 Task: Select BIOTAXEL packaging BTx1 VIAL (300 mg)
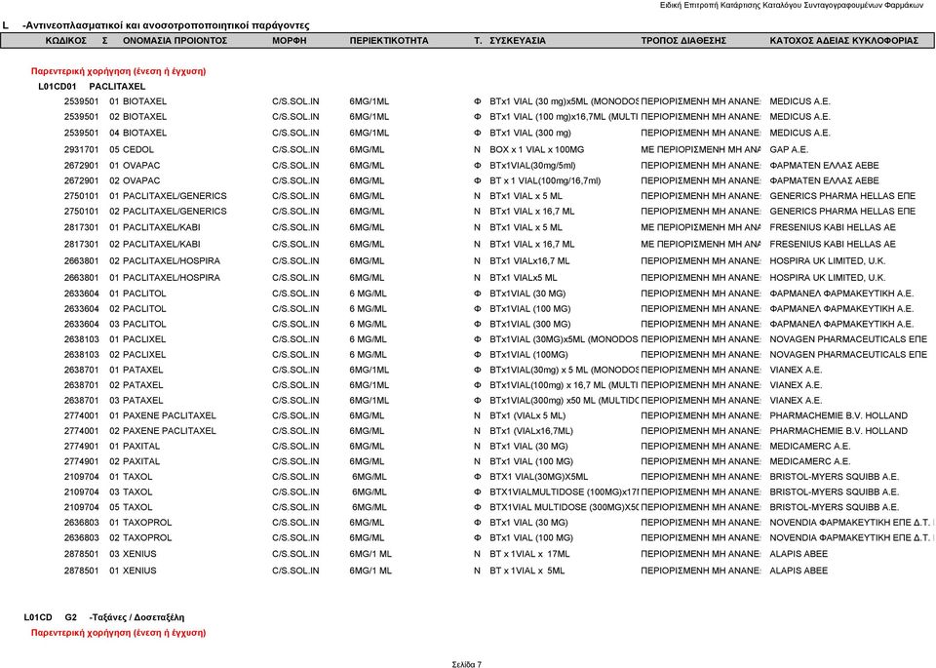530,134
